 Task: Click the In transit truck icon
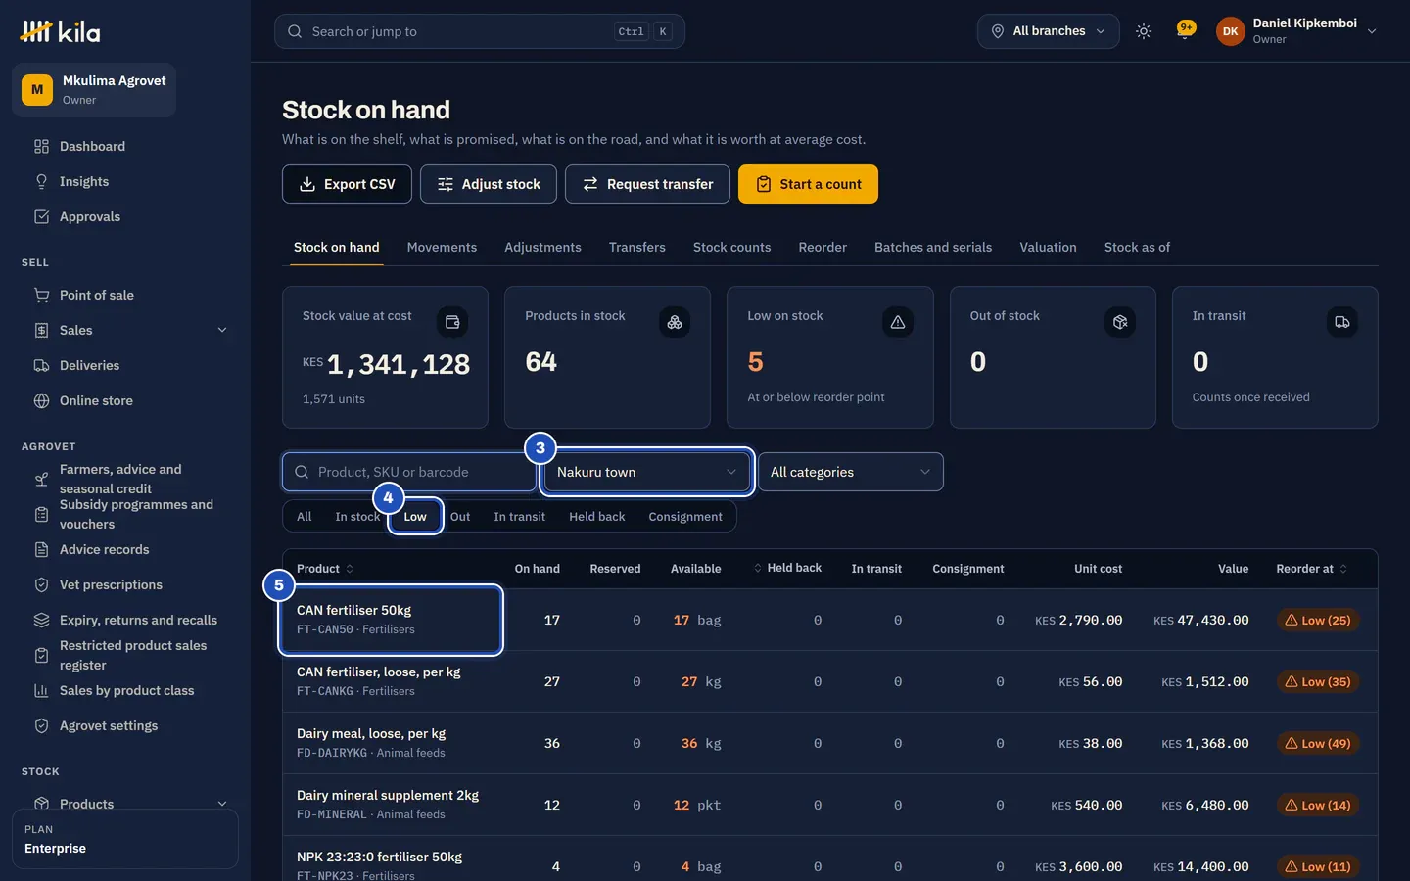(x=1342, y=322)
